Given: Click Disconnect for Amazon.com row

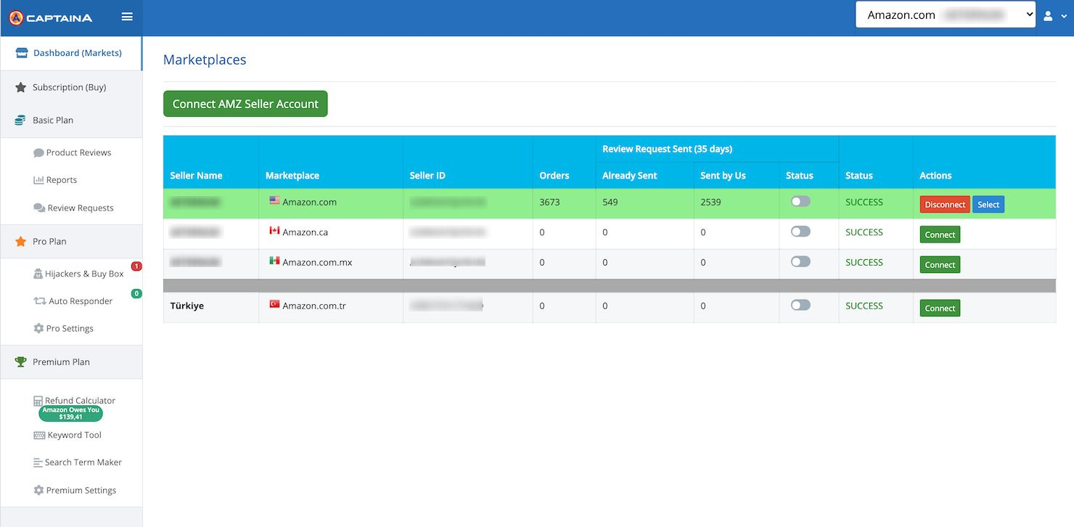Looking at the screenshot, I should click(x=945, y=205).
